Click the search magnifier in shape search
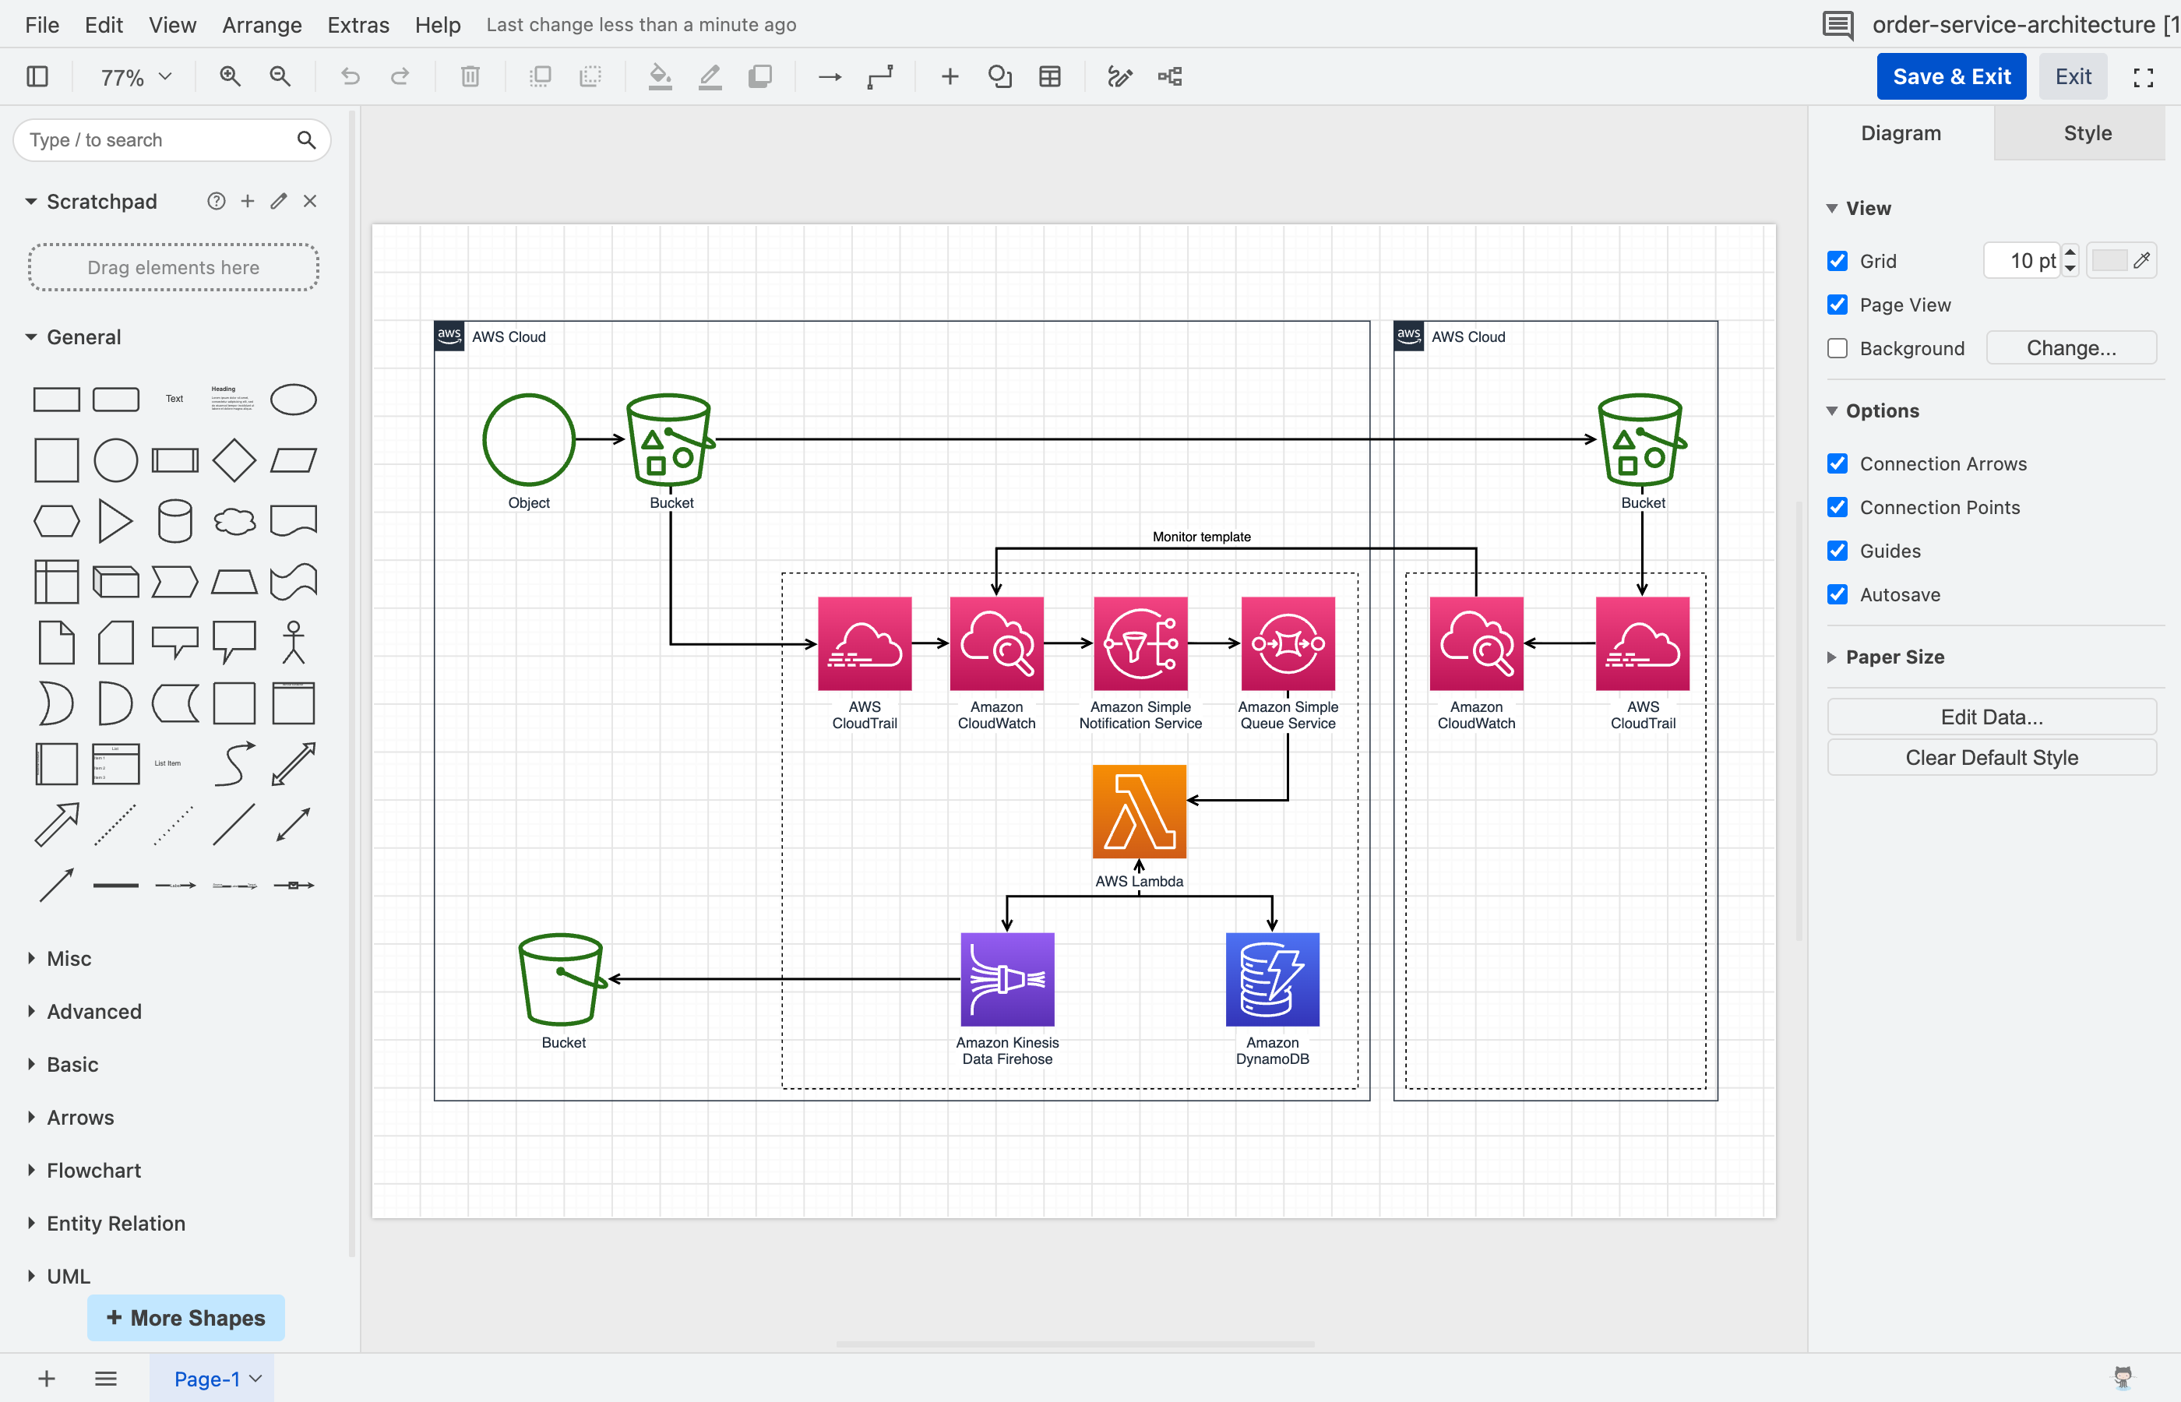The height and width of the screenshot is (1402, 2181). (x=306, y=140)
